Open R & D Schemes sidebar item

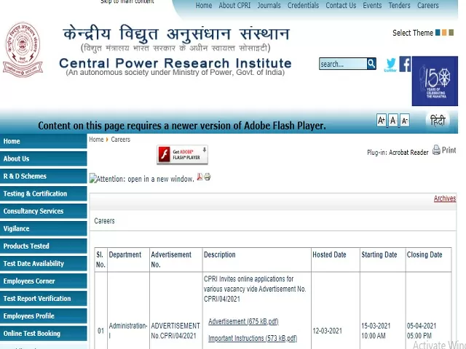(x=44, y=176)
